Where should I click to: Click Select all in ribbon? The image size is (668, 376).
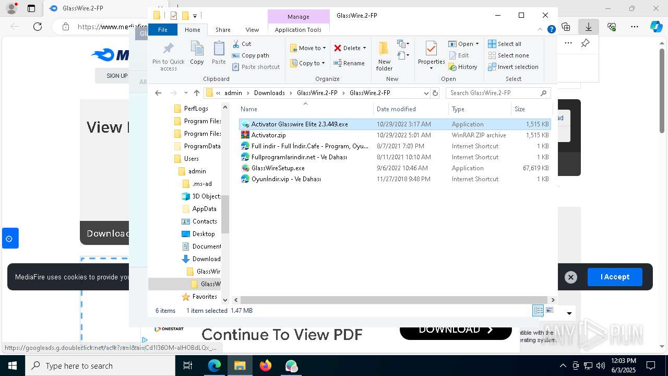505,44
